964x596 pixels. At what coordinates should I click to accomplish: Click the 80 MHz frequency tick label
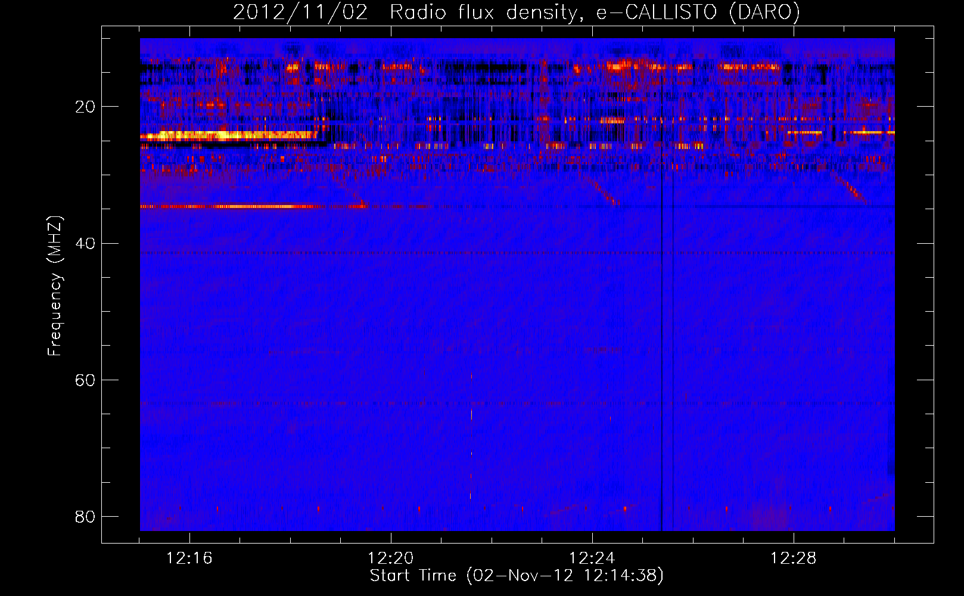point(86,516)
